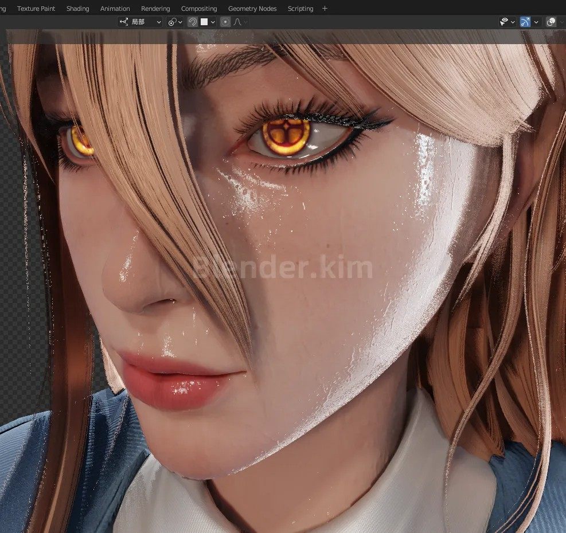Toggle the viewport overlays icon
Image resolution: width=566 pixels, height=533 pixels.
[x=551, y=22]
